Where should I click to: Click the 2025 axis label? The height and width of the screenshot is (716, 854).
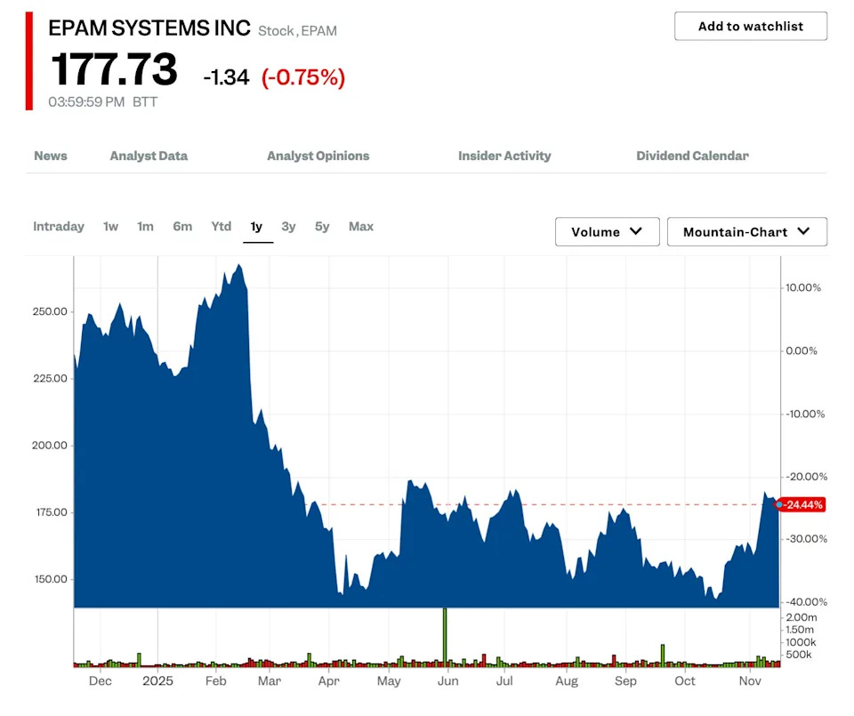(158, 681)
